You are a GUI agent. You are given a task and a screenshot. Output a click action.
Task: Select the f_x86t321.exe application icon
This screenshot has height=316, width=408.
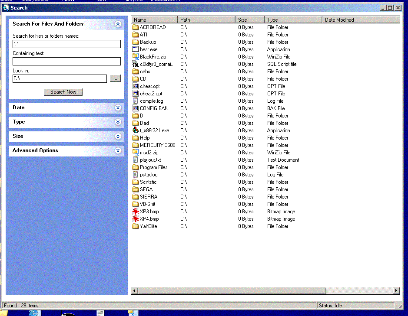(136, 130)
